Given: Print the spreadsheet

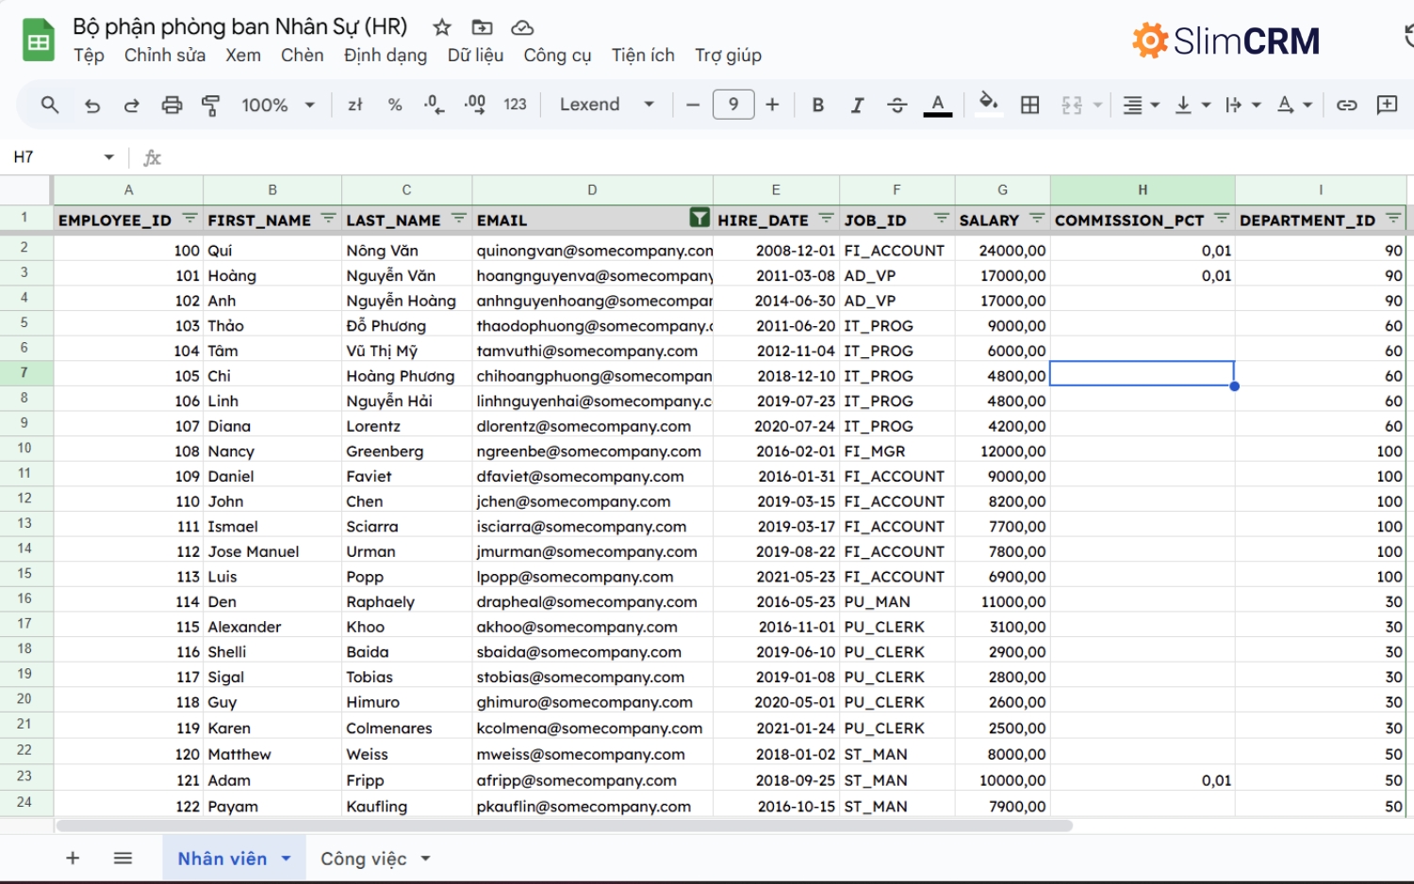Looking at the screenshot, I should click(172, 105).
